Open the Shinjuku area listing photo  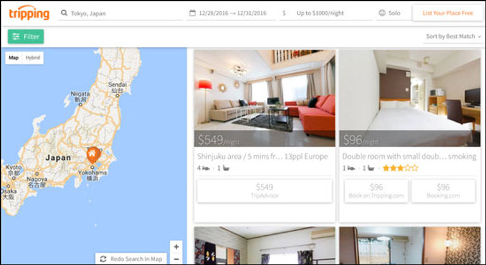[265, 98]
